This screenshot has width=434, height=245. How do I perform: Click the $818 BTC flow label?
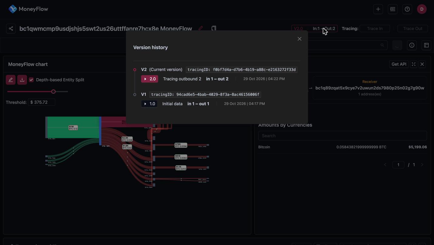181,157
